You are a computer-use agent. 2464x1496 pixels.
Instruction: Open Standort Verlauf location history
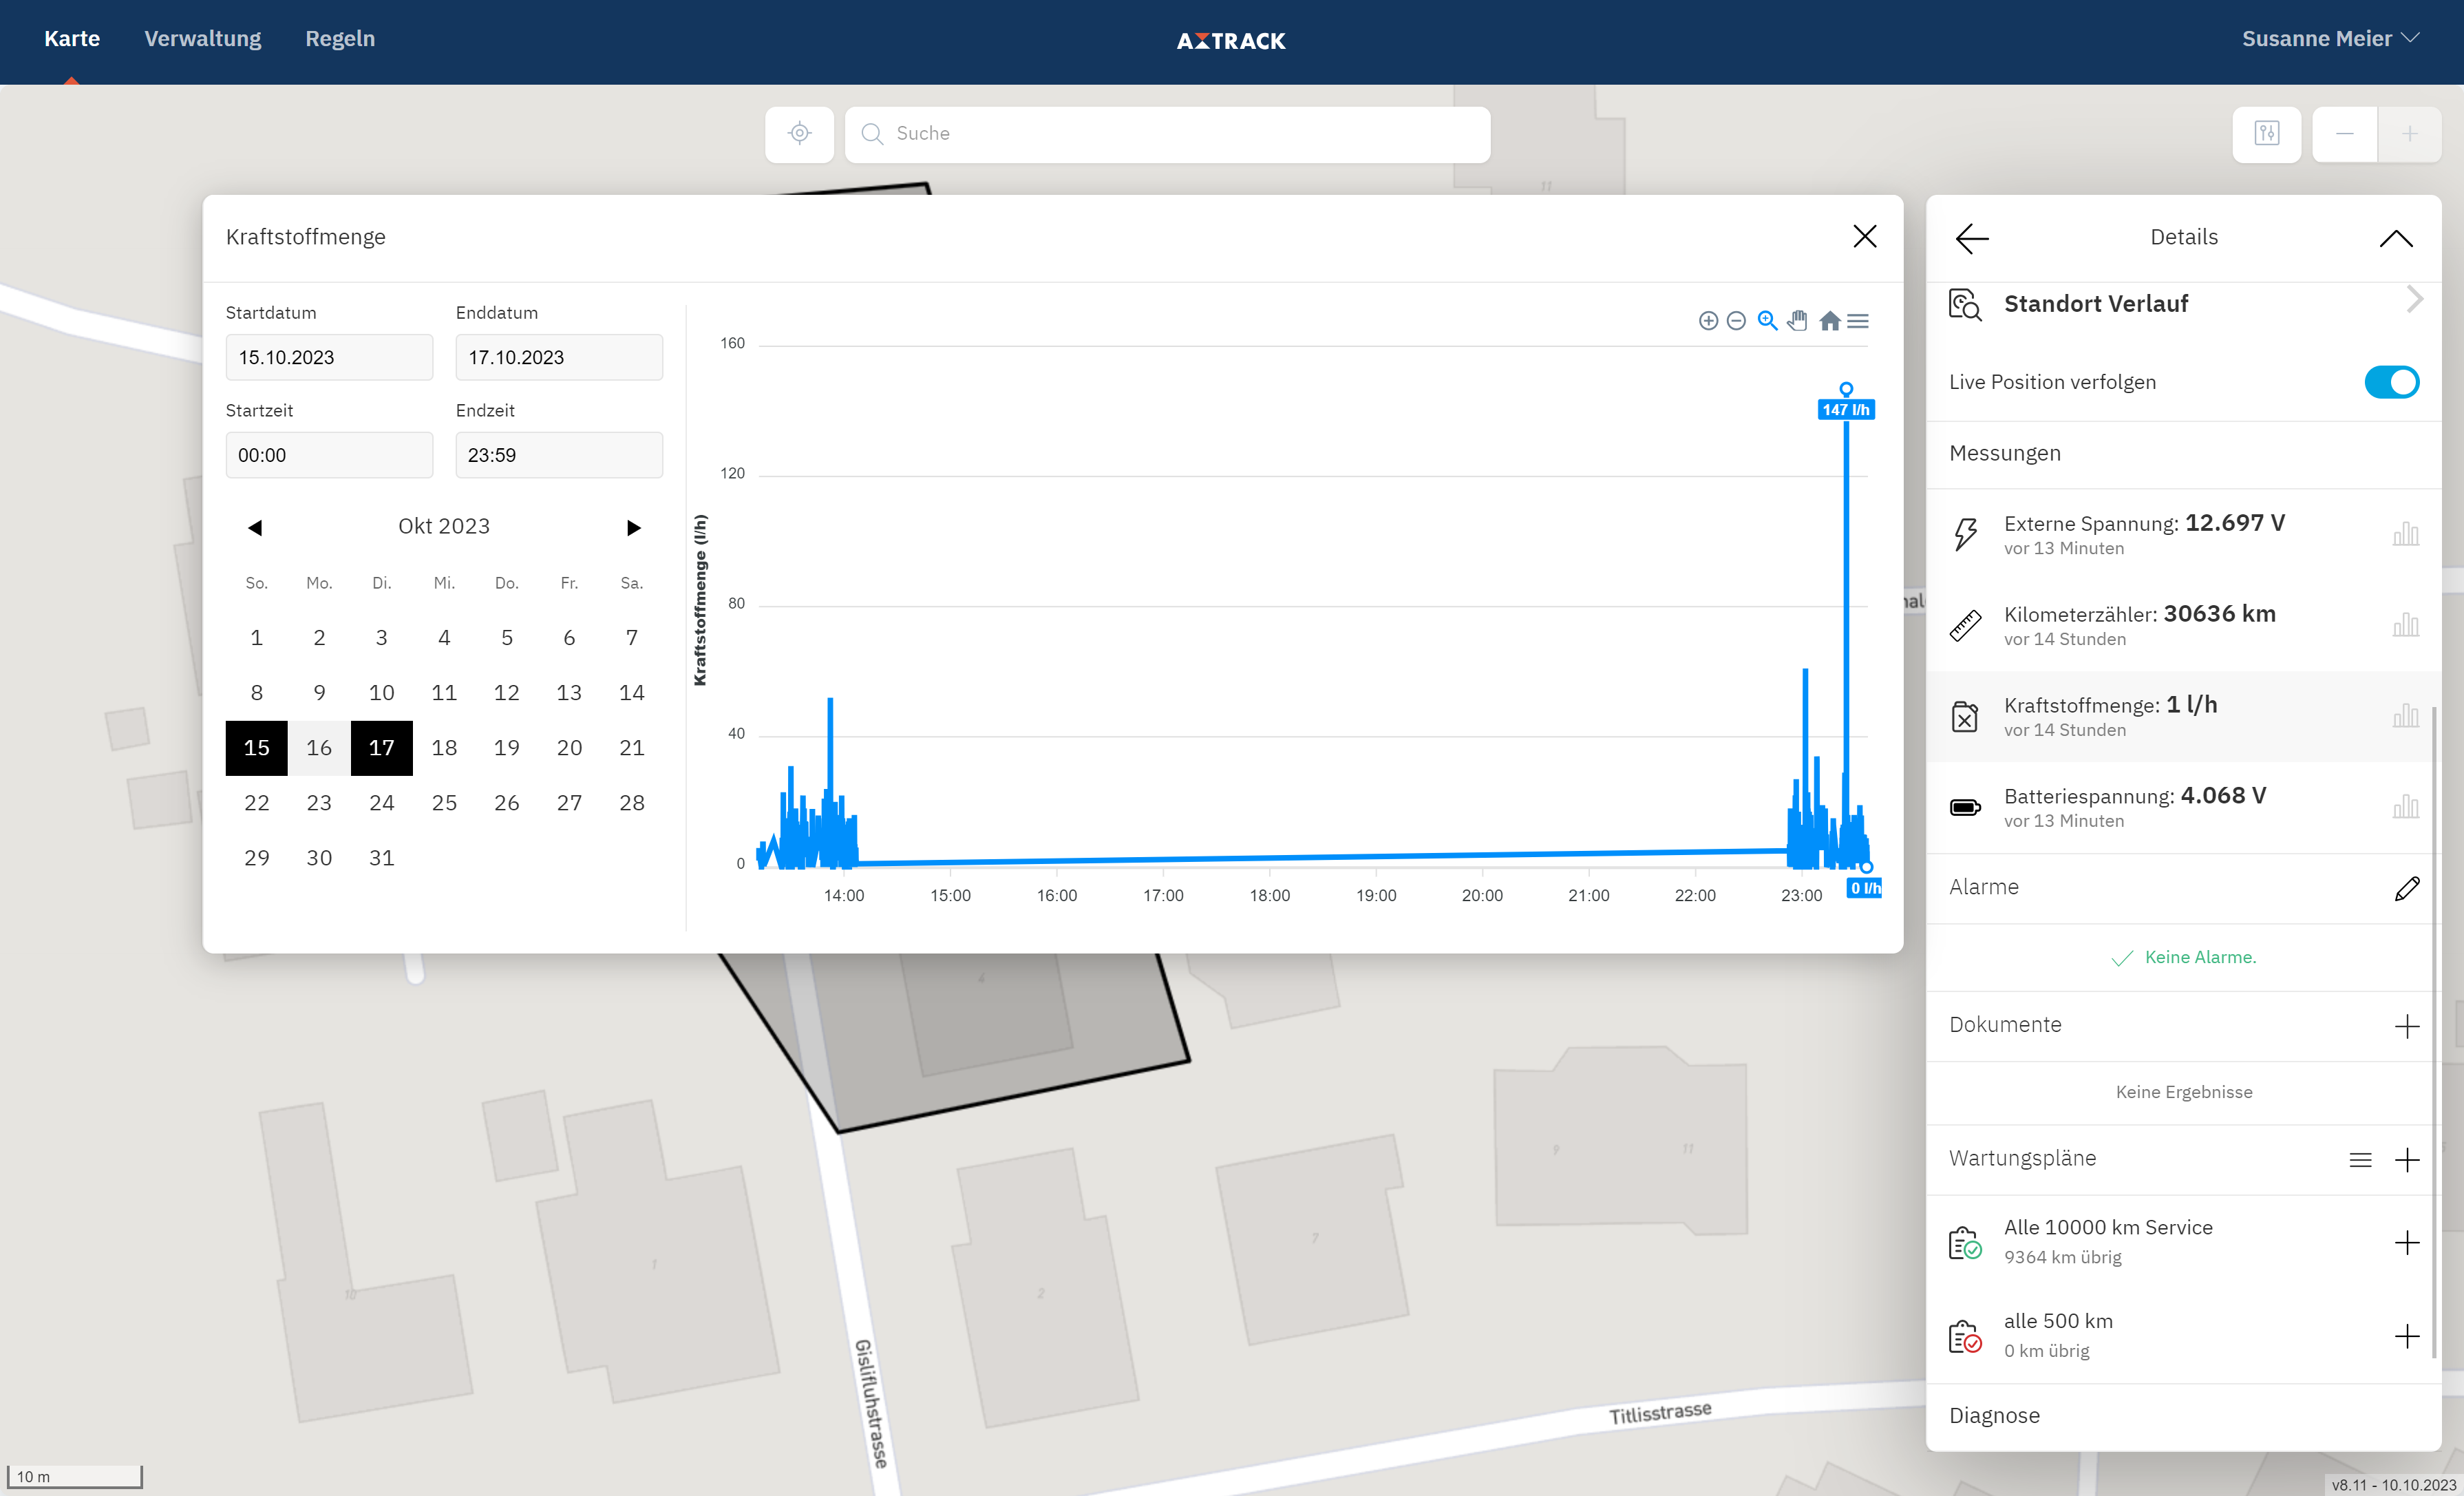click(2095, 304)
